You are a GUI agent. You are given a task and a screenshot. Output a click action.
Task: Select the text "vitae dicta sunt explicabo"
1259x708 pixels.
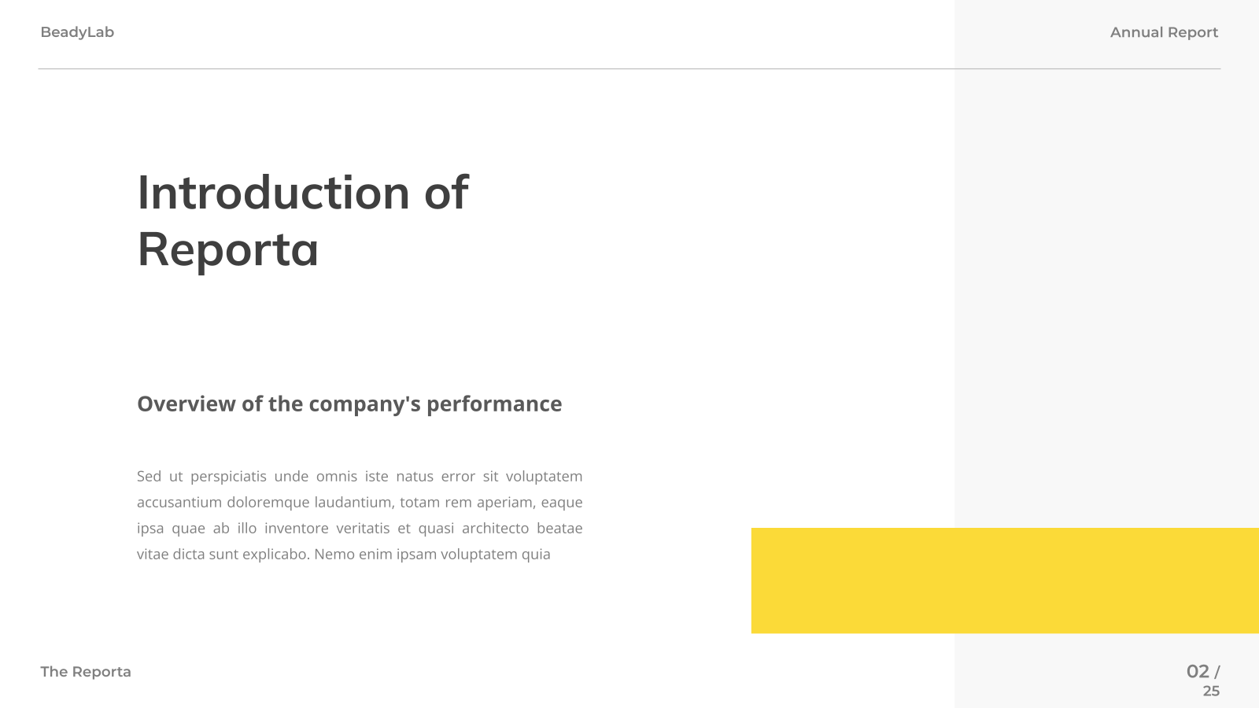point(223,555)
